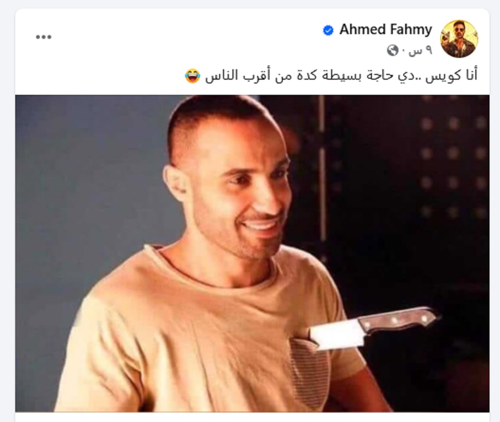The height and width of the screenshot is (422, 500).
Task: Click the man's ear in the photo
Action: [x=174, y=183]
